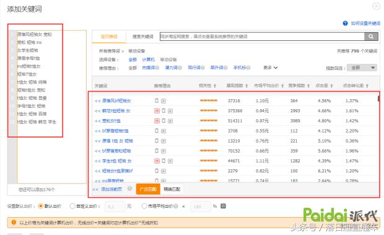Click the magnifier search button
This screenshot has width=384, height=235.
click(x=371, y=37)
